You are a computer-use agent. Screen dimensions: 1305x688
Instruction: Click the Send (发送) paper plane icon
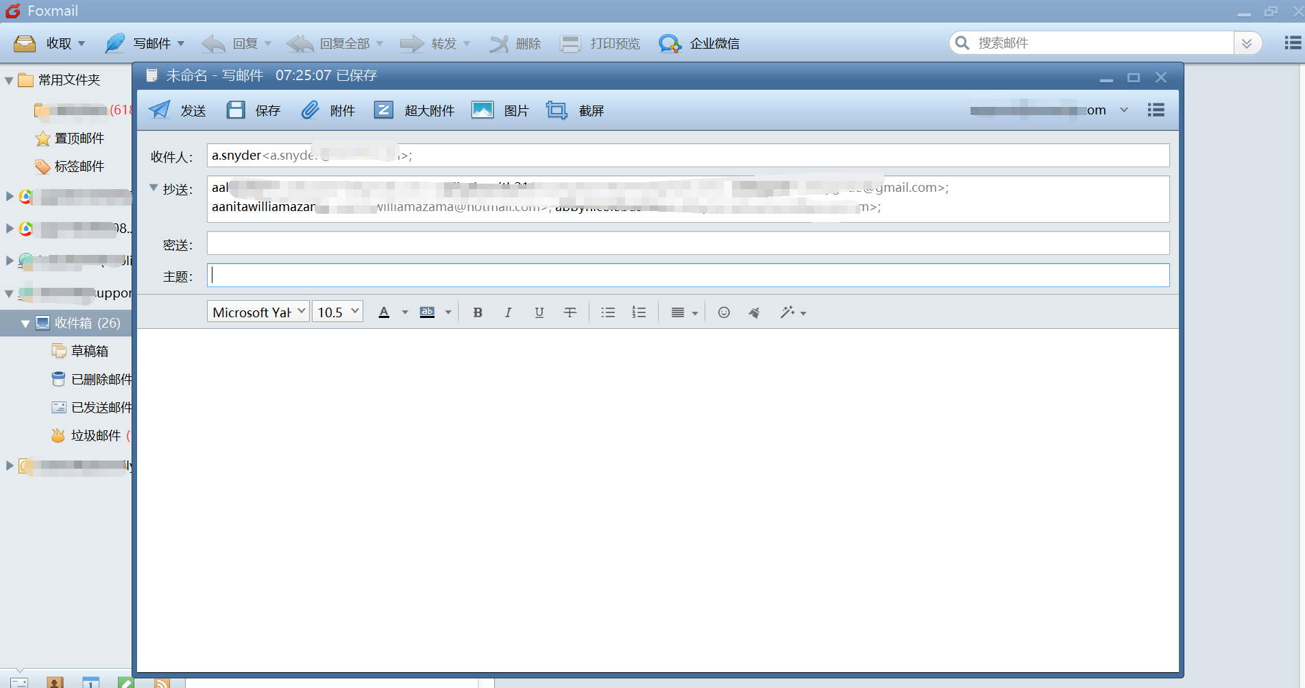(x=160, y=110)
